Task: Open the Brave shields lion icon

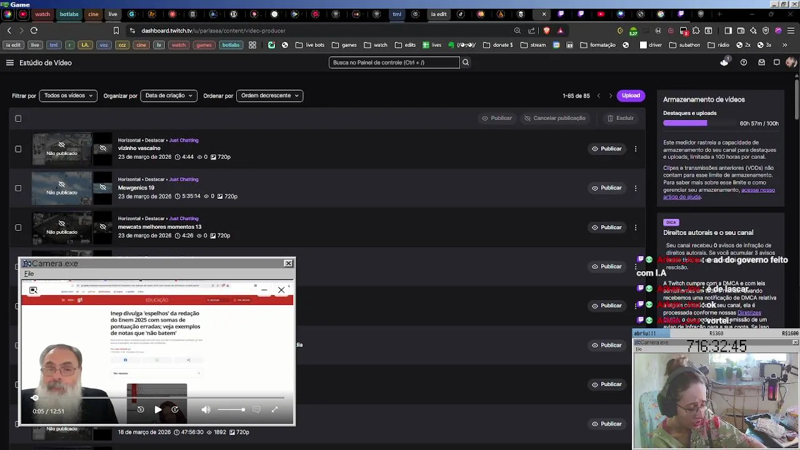Action: (x=547, y=31)
